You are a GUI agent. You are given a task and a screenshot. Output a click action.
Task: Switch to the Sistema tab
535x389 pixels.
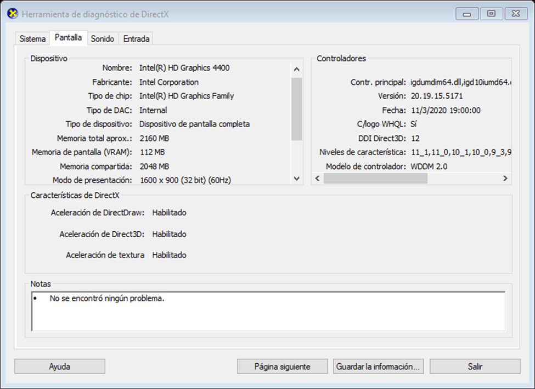(32, 39)
